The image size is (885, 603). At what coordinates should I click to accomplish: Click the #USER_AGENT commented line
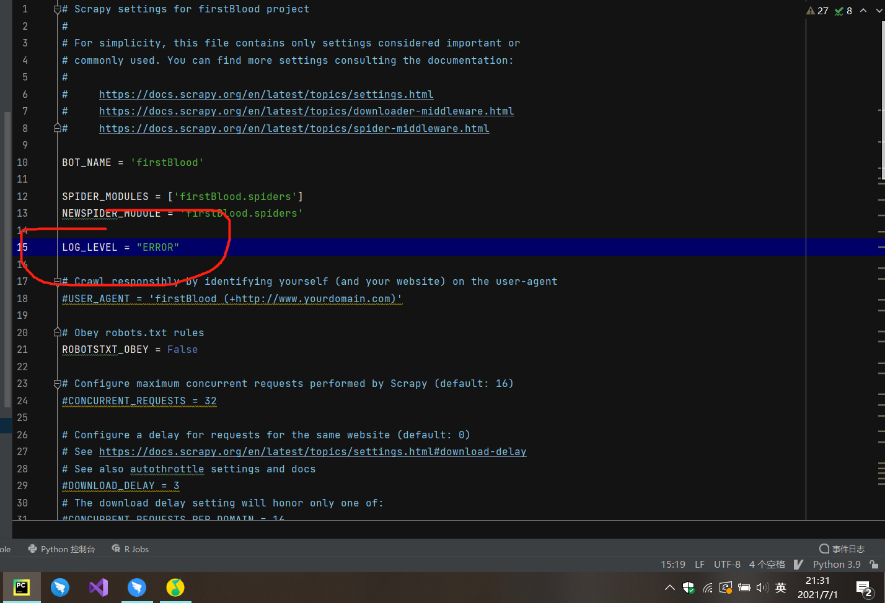(232, 298)
